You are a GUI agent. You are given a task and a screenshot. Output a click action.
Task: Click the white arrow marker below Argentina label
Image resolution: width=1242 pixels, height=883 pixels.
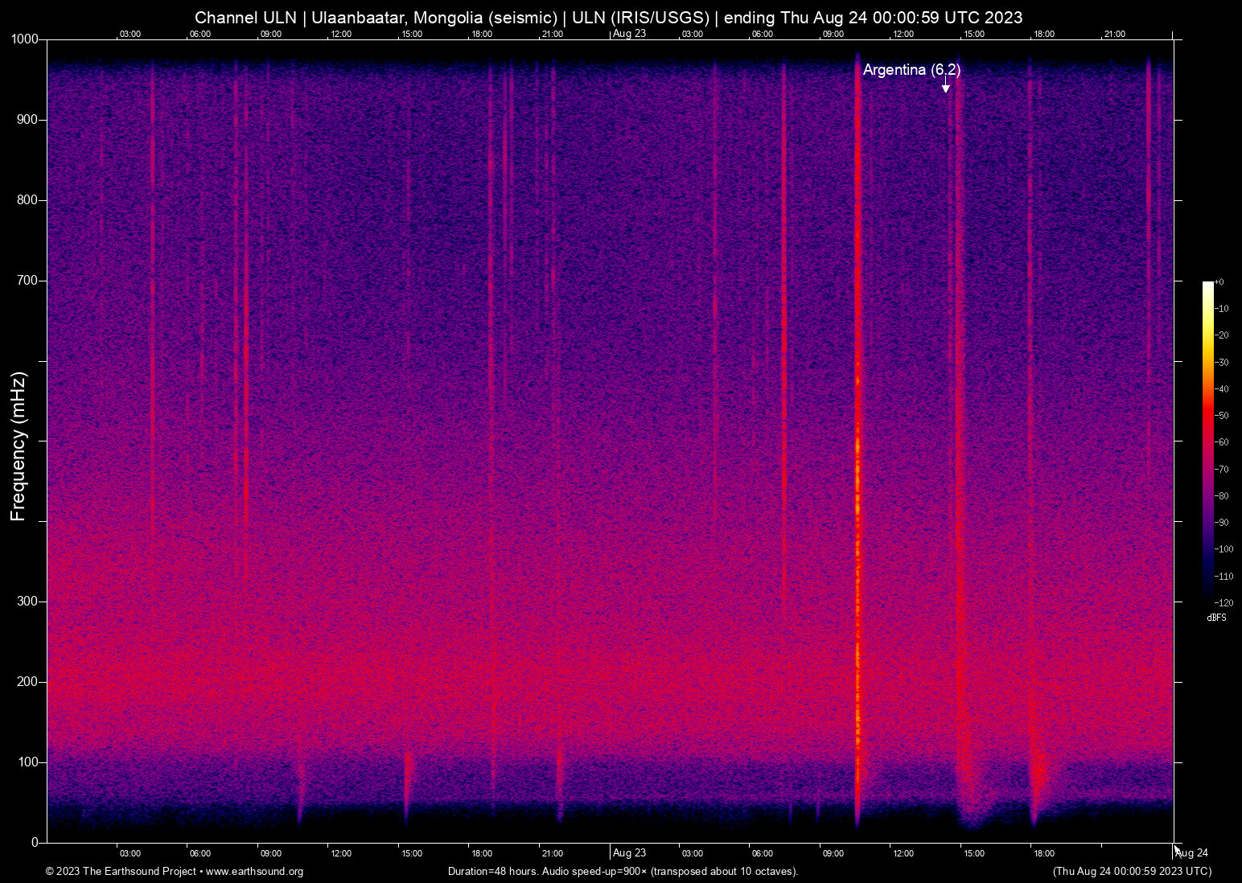[946, 88]
